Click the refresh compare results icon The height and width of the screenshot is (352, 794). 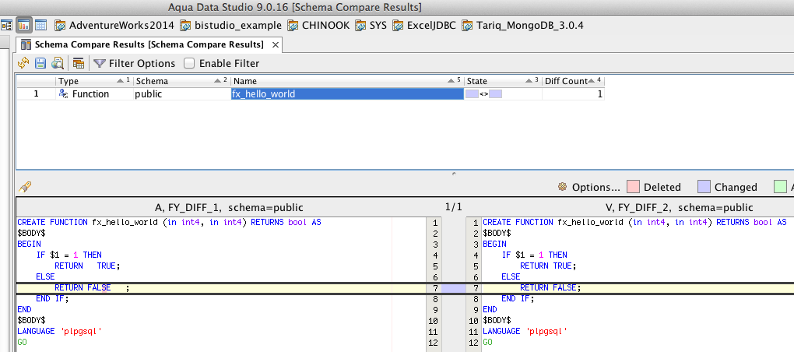click(23, 63)
